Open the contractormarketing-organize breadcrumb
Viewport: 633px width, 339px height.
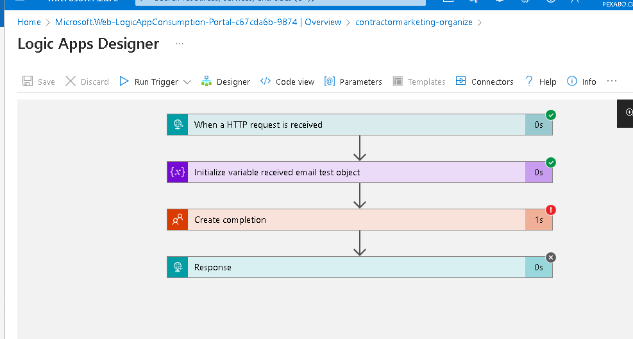[414, 22]
